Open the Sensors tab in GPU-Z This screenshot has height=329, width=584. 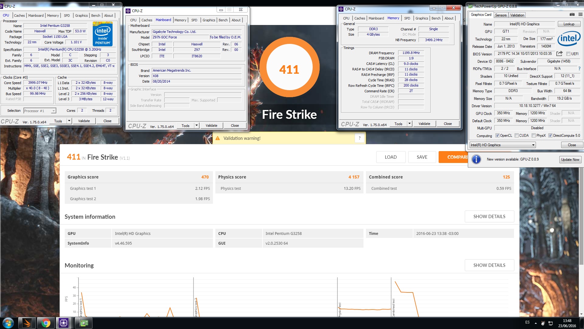(501, 15)
